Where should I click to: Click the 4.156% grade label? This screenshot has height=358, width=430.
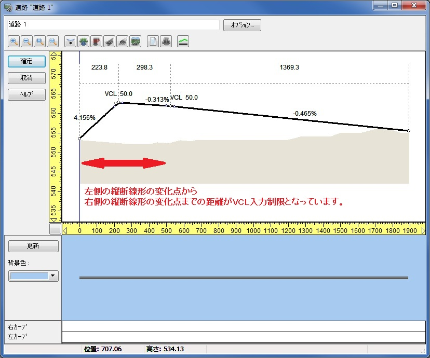(x=85, y=118)
